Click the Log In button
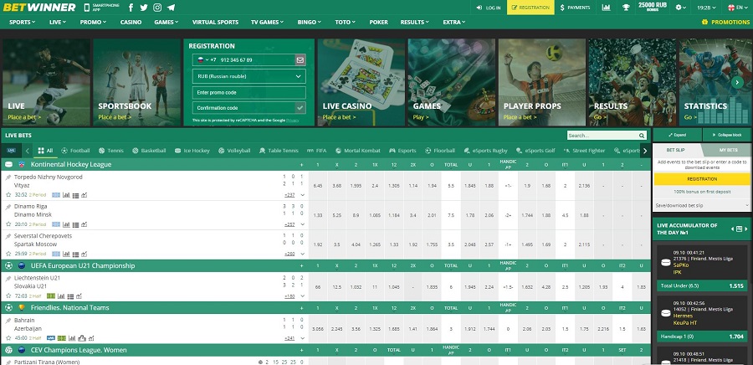The image size is (753, 365). click(489, 8)
